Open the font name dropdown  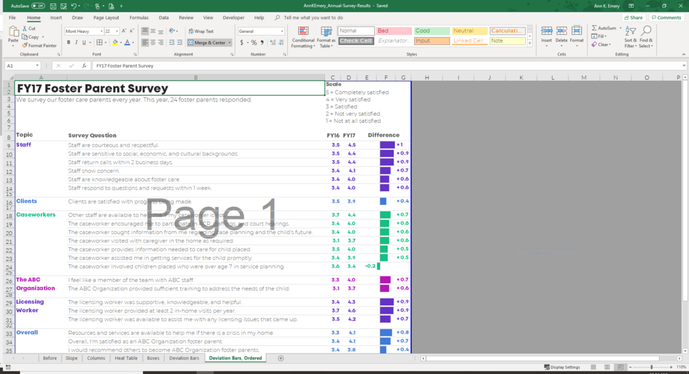(101, 32)
